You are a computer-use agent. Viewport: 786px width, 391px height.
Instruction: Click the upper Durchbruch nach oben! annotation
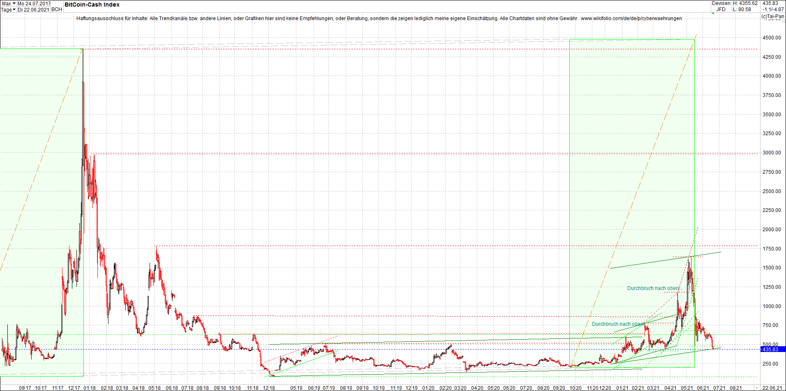(x=654, y=288)
